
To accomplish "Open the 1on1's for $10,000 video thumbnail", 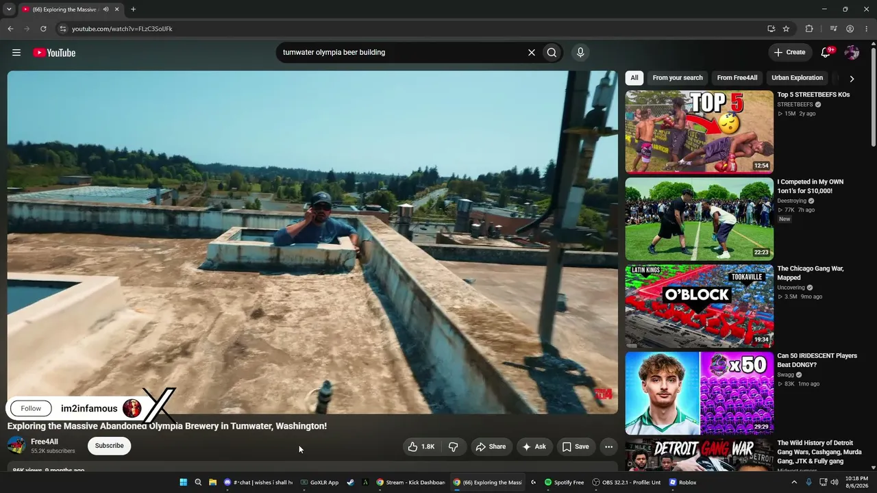I will [x=699, y=219].
